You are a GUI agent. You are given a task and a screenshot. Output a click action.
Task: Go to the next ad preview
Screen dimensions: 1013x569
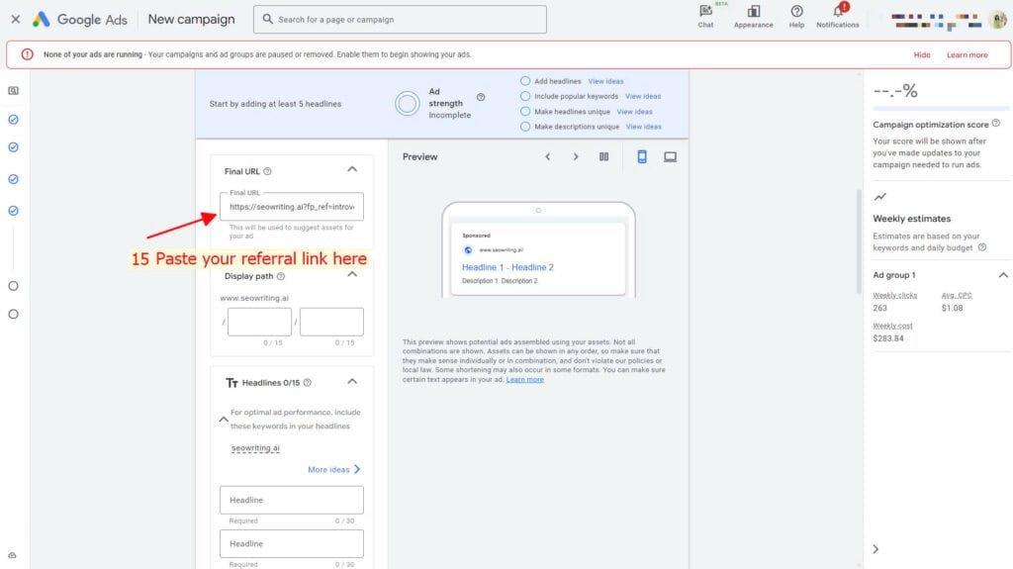pyautogui.click(x=575, y=156)
